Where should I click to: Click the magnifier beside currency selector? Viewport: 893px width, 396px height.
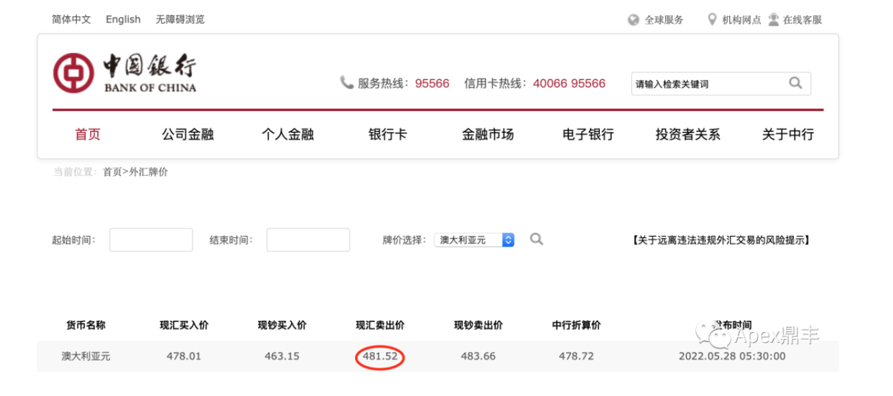(537, 239)
